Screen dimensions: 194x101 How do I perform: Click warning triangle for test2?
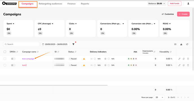pos(84,65)
